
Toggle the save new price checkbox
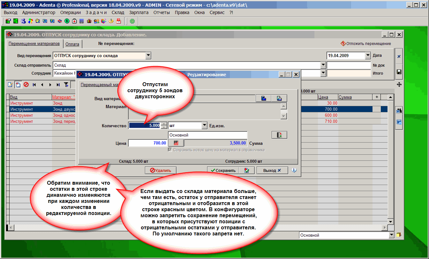click(170, 150)
